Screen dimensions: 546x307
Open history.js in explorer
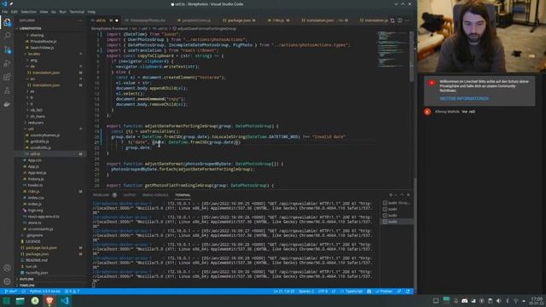click(x=36, y=179)
